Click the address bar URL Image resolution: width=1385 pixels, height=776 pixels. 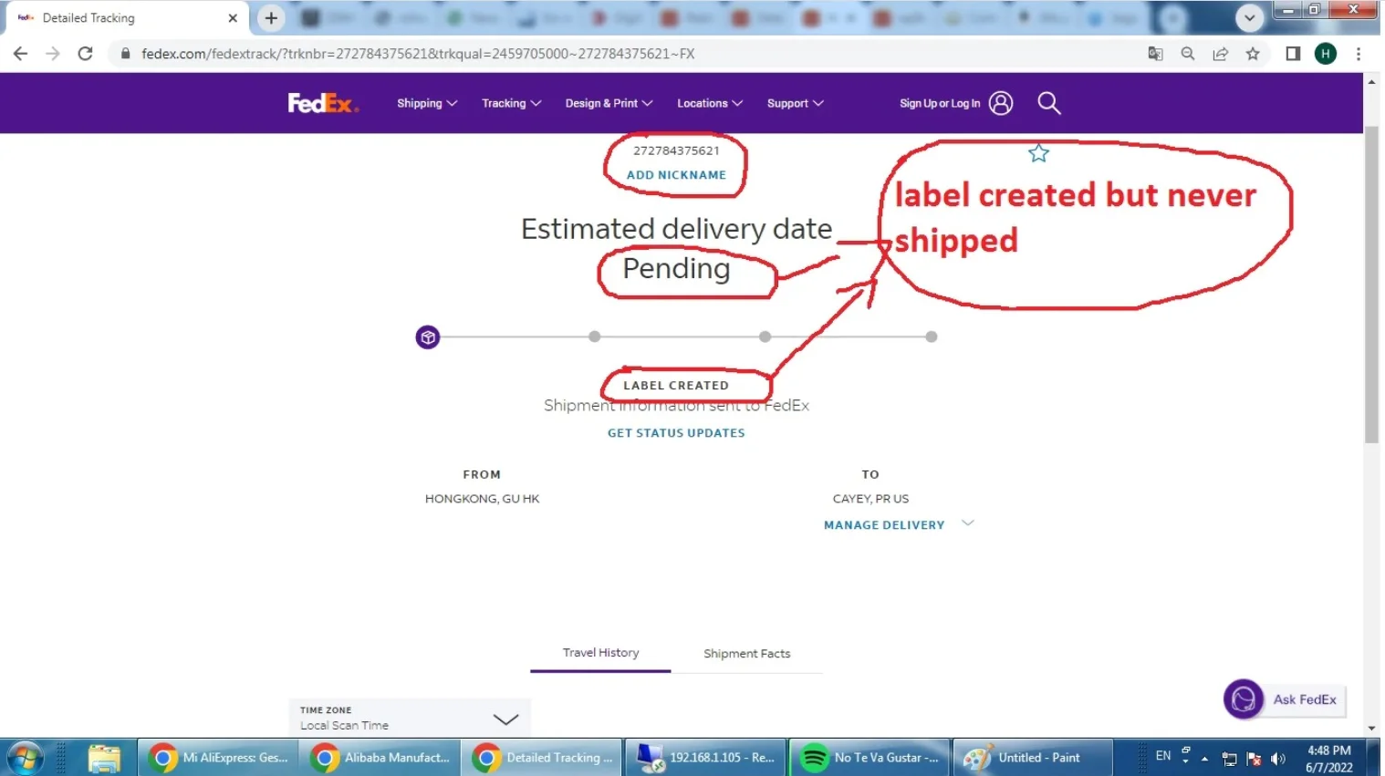click(x=418, y=54)
